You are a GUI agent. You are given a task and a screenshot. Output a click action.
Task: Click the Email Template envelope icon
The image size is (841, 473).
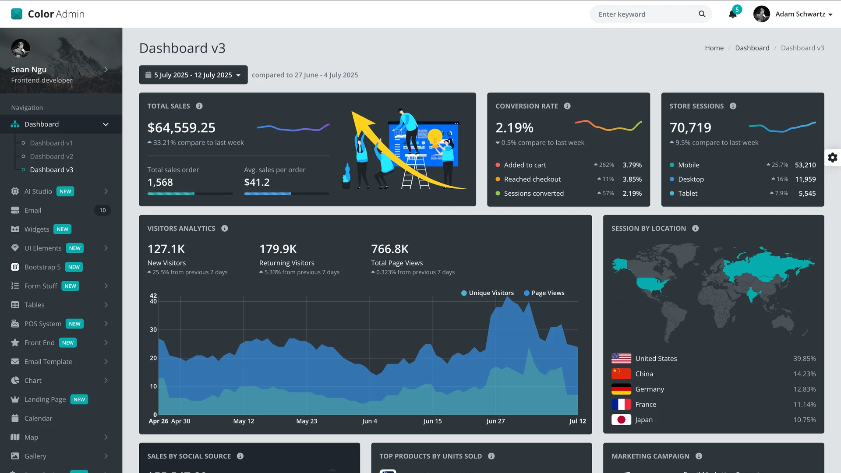pos(15,361)
